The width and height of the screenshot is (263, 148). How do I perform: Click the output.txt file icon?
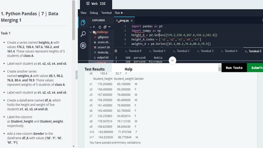(95, 58)
